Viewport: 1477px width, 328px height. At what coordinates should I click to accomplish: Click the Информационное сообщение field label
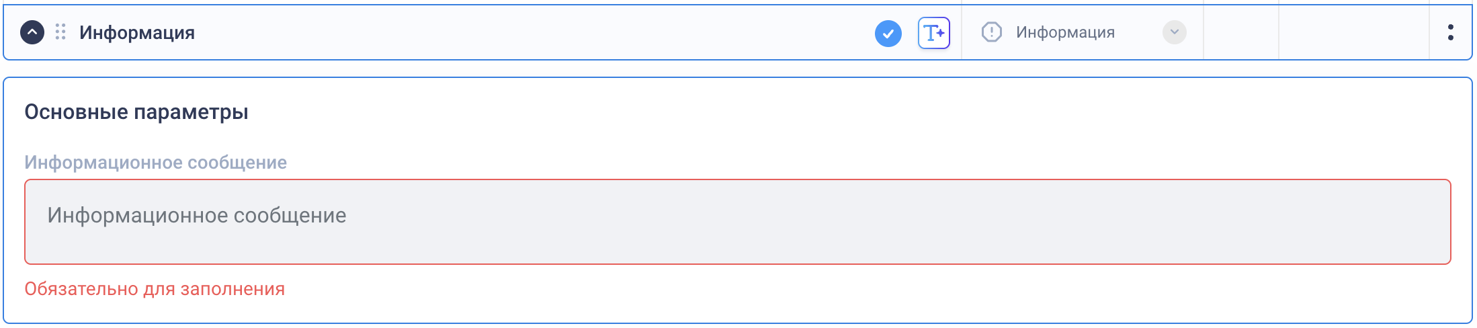(155, 162)
